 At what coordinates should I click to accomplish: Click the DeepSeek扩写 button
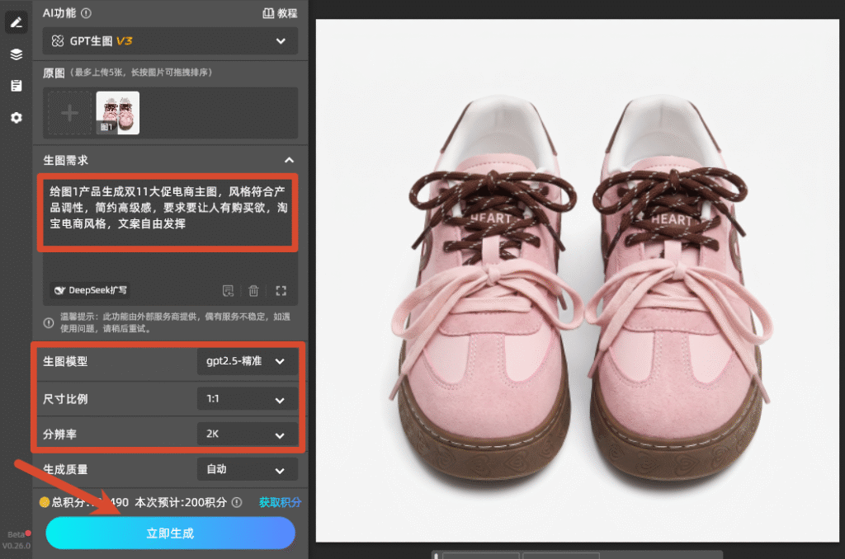[90, 290]
